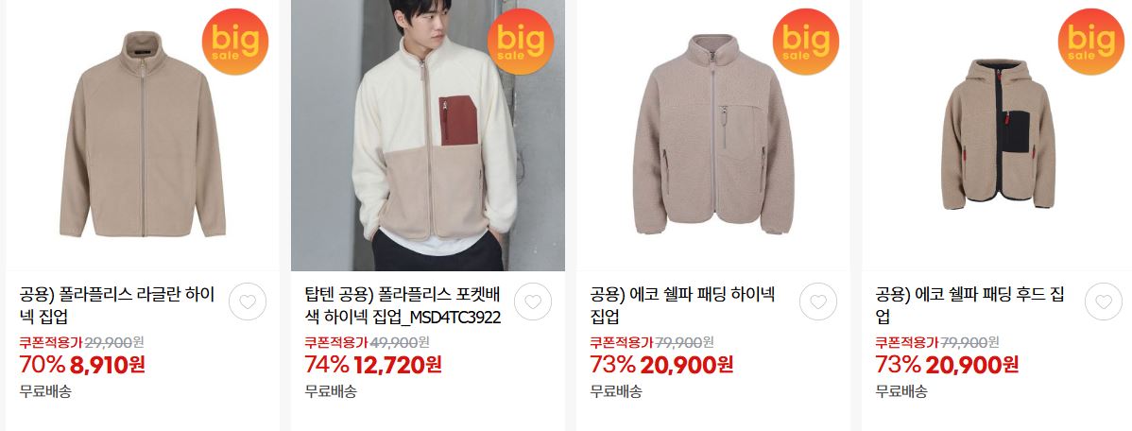Click the big sale badge on the hooded jacket
The image size is (1132, 431).
coord(1090,42)
